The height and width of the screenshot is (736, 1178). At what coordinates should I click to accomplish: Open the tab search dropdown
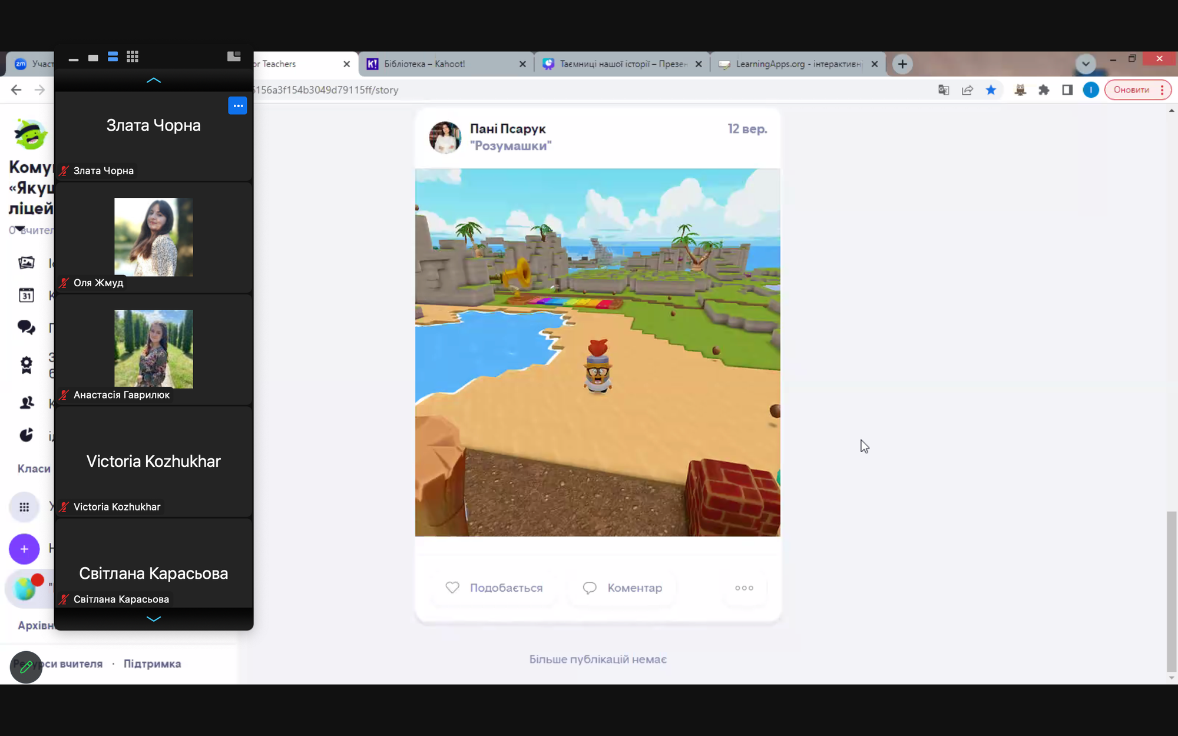[x=1086, y=64]
